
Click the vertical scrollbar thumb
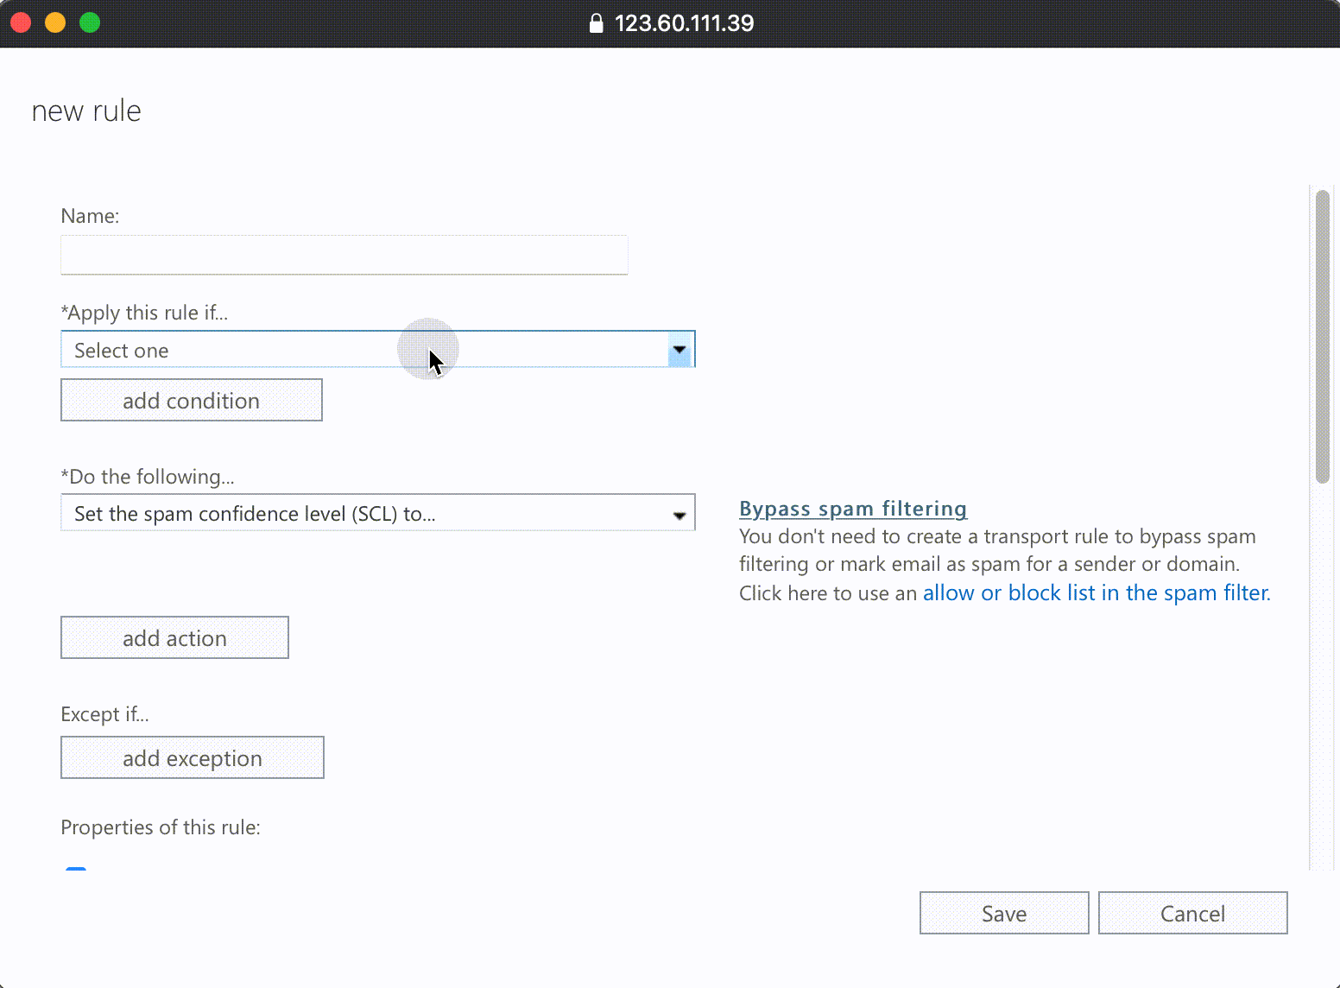(1322, 337)
